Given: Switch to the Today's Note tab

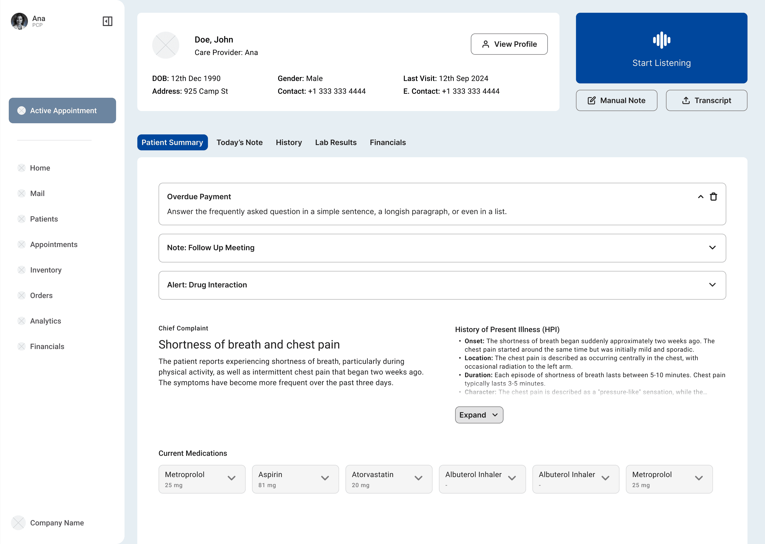Looking at the screenshot, I should click(x=239, y=142).
